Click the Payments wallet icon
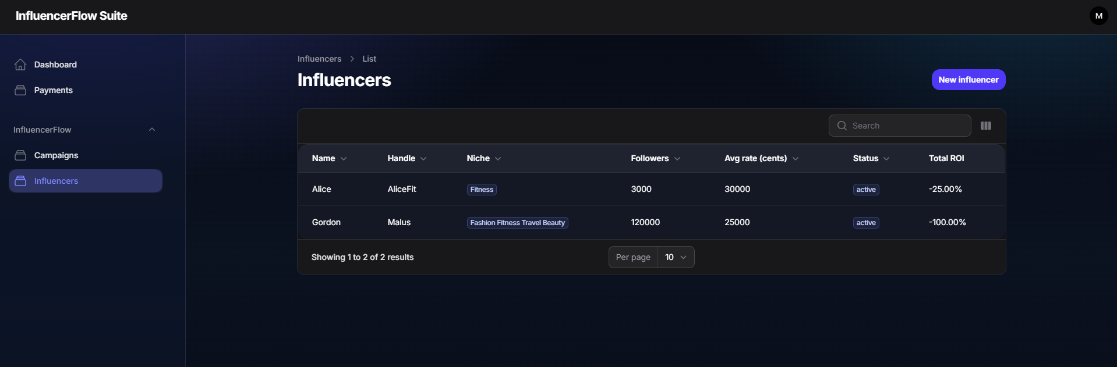Screen dimensions: 1117x367 point(21,90)
